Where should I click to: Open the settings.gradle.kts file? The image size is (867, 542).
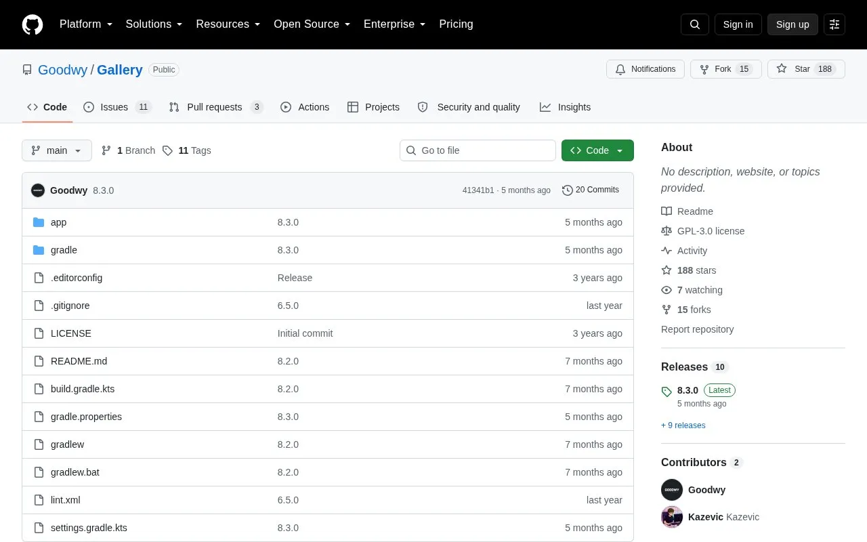coord(89,528)
